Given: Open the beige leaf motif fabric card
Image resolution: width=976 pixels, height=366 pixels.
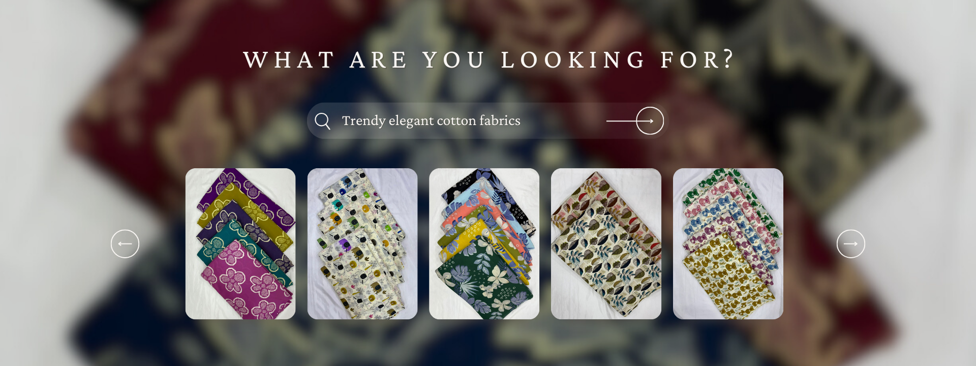Looking at the screenshot, I should click(x=606, y=244).
